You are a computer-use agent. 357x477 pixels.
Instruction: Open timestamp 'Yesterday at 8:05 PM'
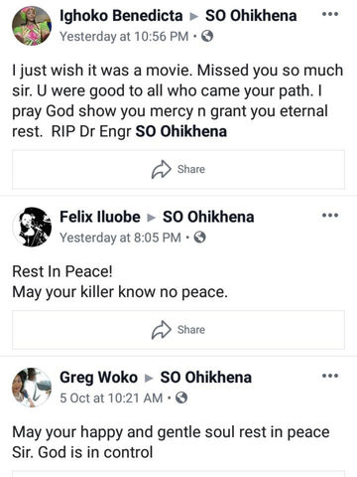pyautogui.click(x=120, y=238)
